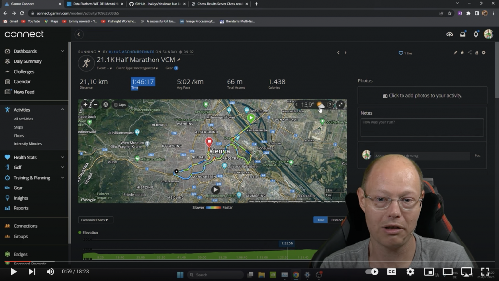Viewport: 499px width, 281px height.
Task: Open the Event Type Uncategorized dropdown
Action: click(137, 68)
